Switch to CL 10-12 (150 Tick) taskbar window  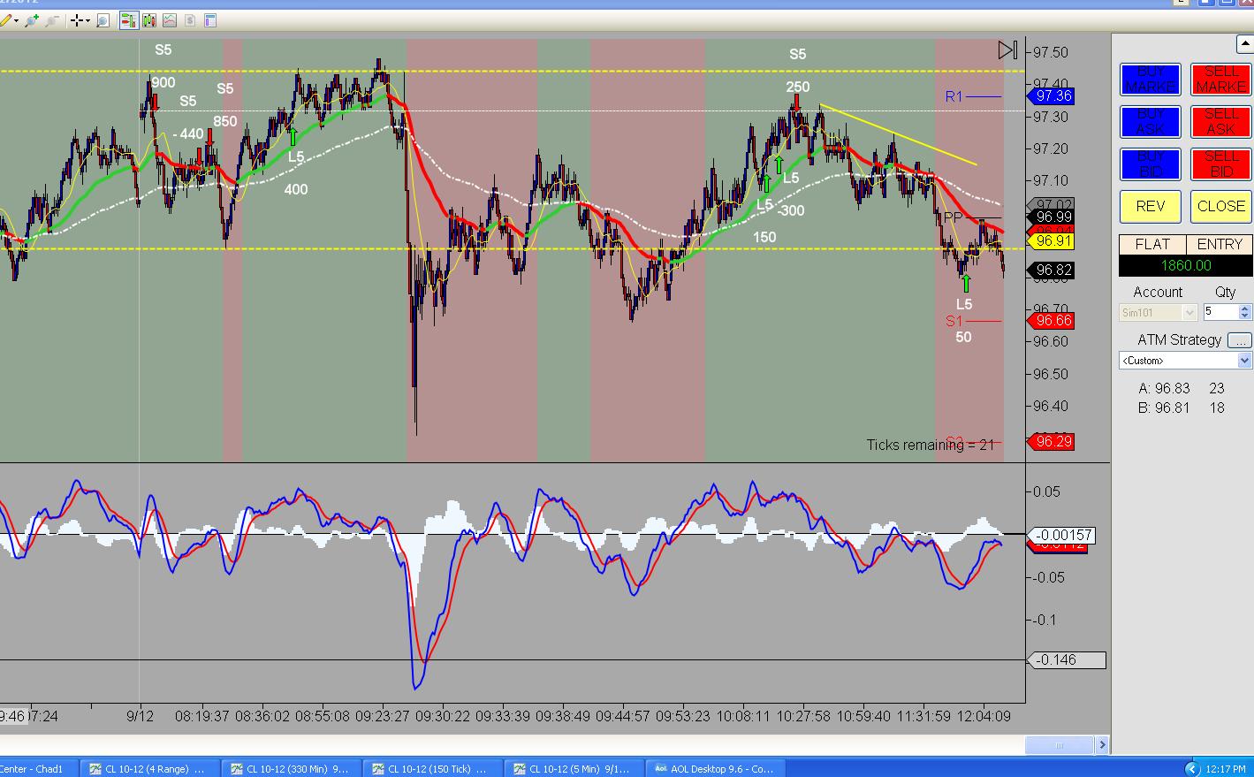pyautogui.click(x=431, y=768)
